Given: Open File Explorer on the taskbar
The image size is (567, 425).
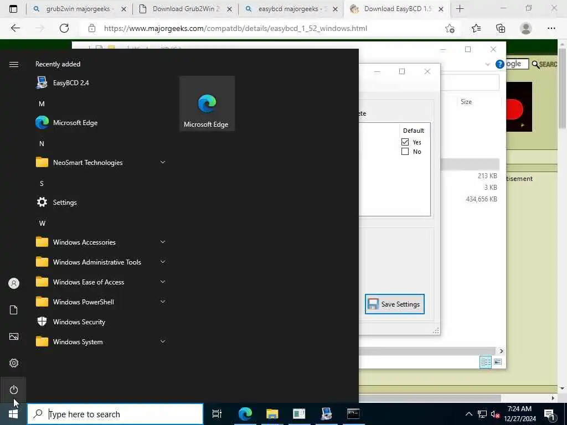Looking at the screenshot, I should tap(272, 414).
